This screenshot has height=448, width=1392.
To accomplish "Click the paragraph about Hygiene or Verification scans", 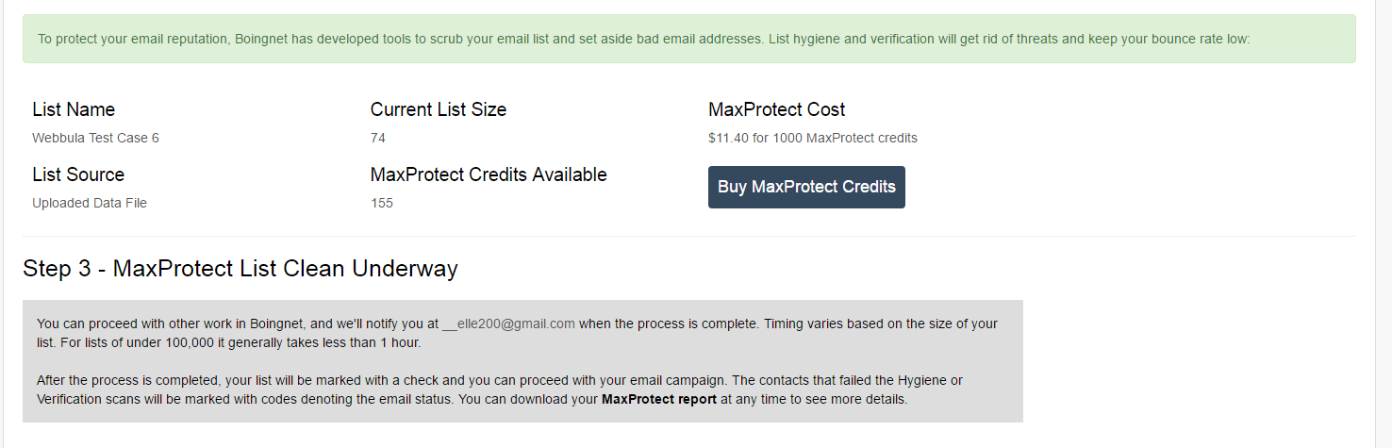I will 500,390.
